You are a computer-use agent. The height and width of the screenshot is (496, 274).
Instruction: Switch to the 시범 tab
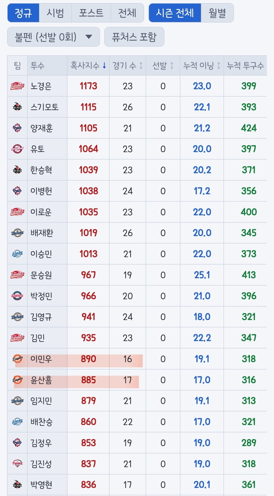[x=55, y=13]
